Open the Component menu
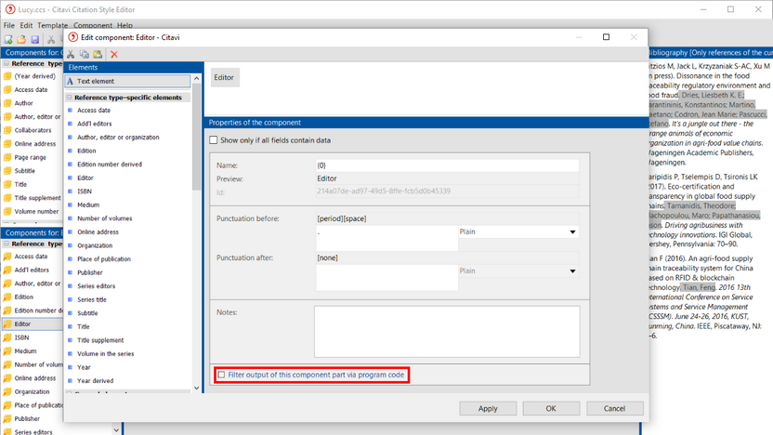Screen dimensions: 773x435 [x=93, y=25]
